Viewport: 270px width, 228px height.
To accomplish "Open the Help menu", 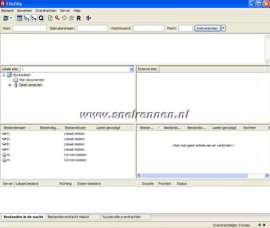I will [x=77, y=11].
